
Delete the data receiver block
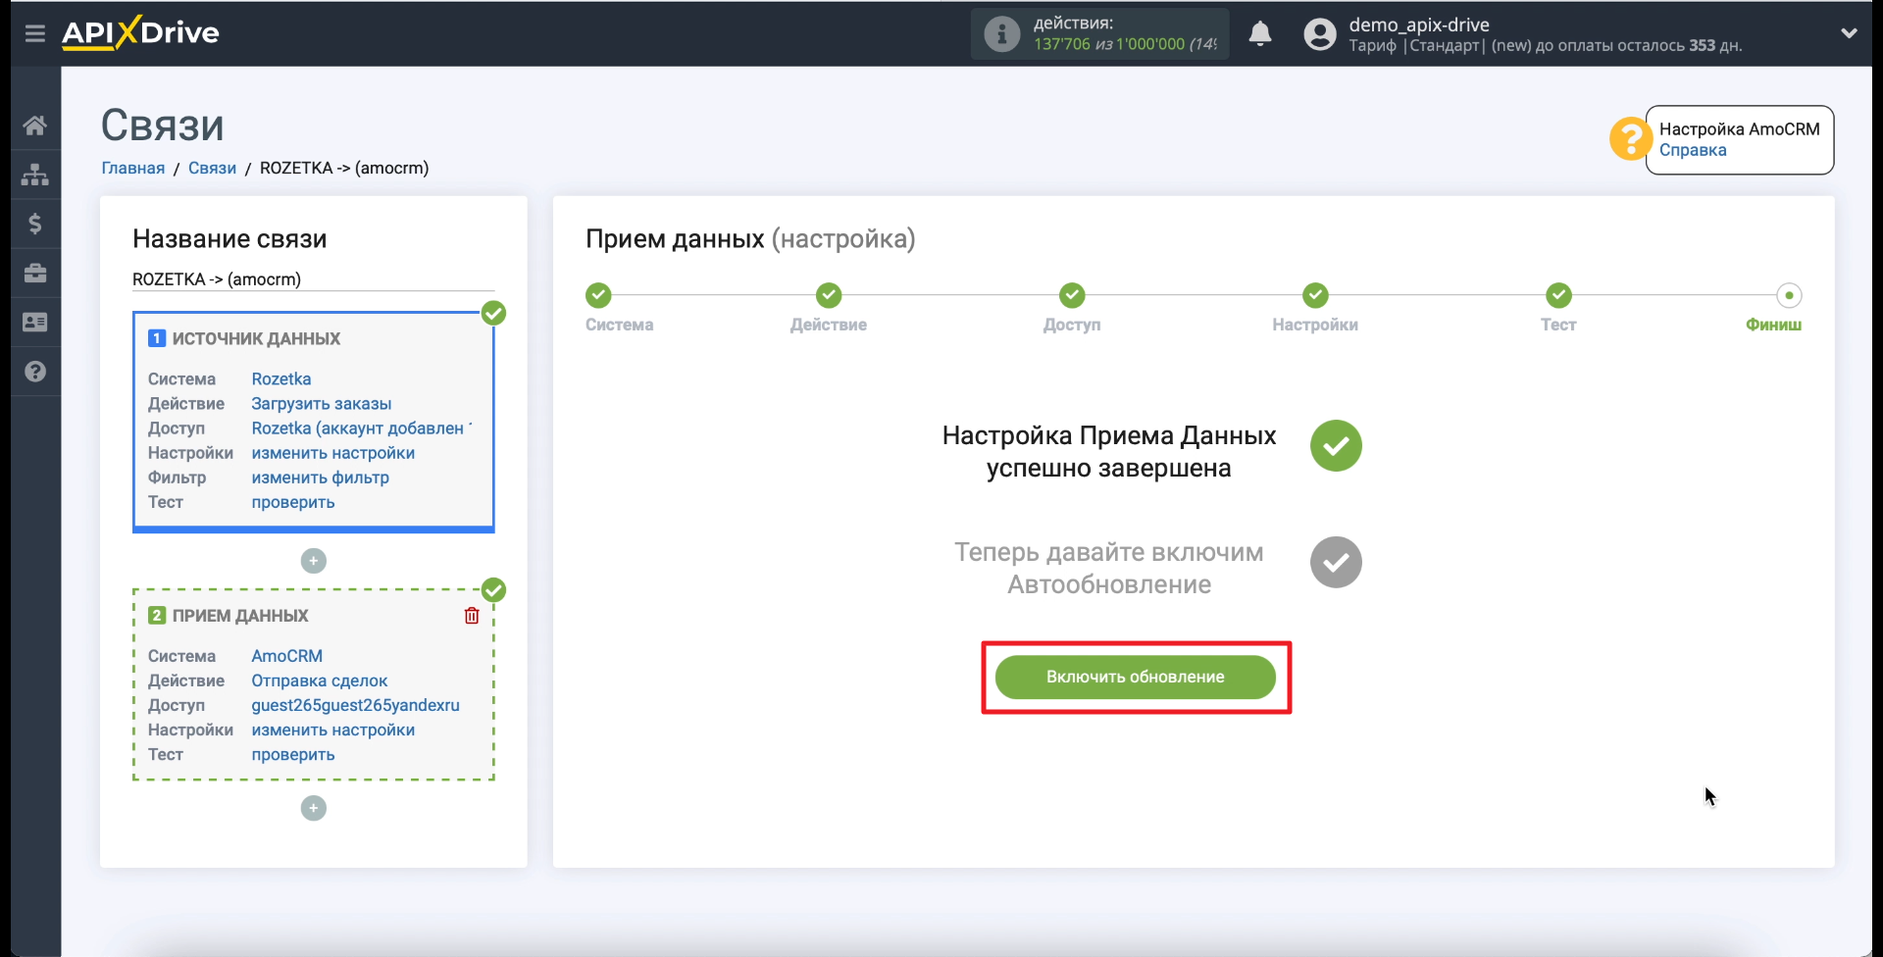(x=472, y=616)
